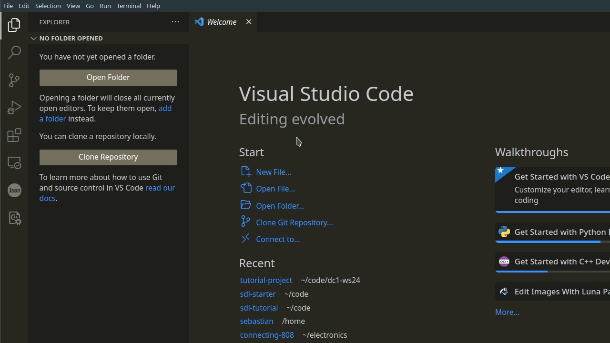Open the Terminal menu

129,6
